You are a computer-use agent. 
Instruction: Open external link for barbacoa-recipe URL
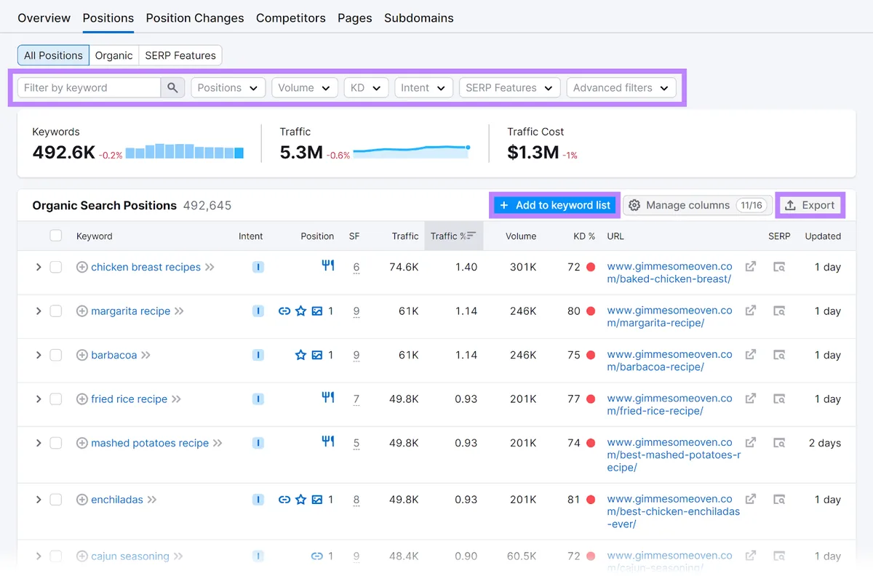(x=750, y=355)
